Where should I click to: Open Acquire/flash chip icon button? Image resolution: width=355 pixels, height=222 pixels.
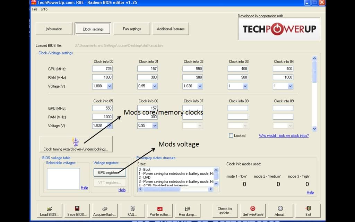coord(105,211)
